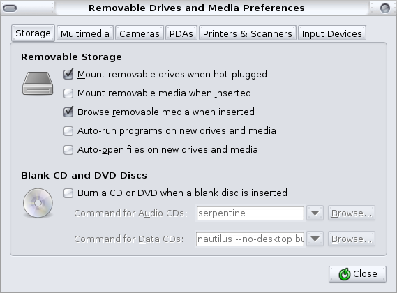This screenshot has height=293, width=397.
Task: Go to Printers & Scanners tab
Action: pyautogui.click(x=248, y=33)
